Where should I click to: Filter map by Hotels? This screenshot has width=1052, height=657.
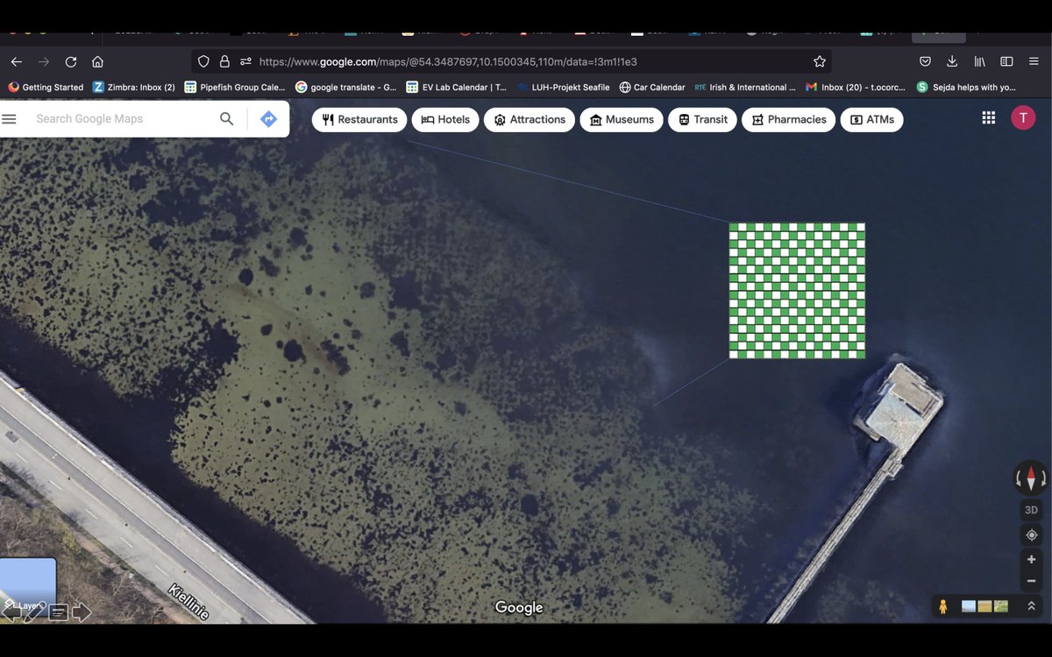click(445, 119)
